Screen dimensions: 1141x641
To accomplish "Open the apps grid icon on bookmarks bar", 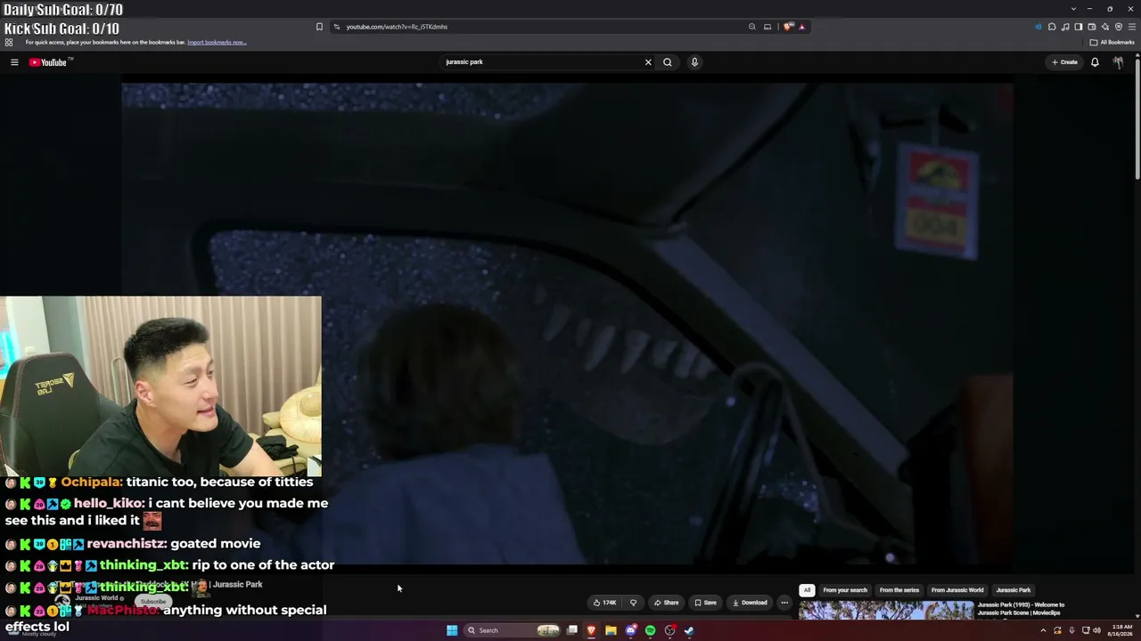I will coord(9,42).
